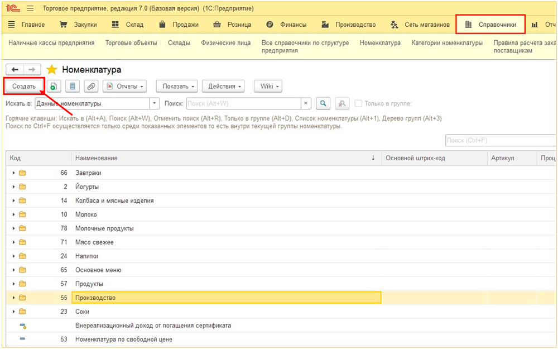Viewport: 558px width, 349px height.
Task: Go back with the left arrow button
Action: [15, 70]
